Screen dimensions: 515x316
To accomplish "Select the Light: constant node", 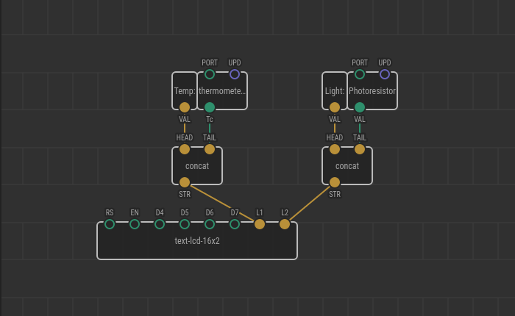I will (x=334, y=91).
